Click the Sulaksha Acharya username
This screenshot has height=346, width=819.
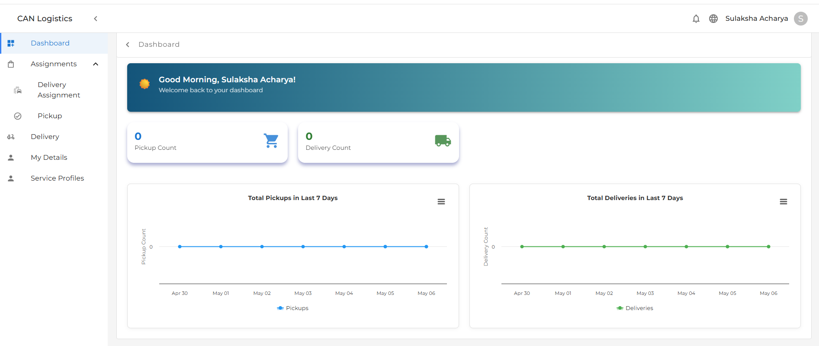[757, 19]
